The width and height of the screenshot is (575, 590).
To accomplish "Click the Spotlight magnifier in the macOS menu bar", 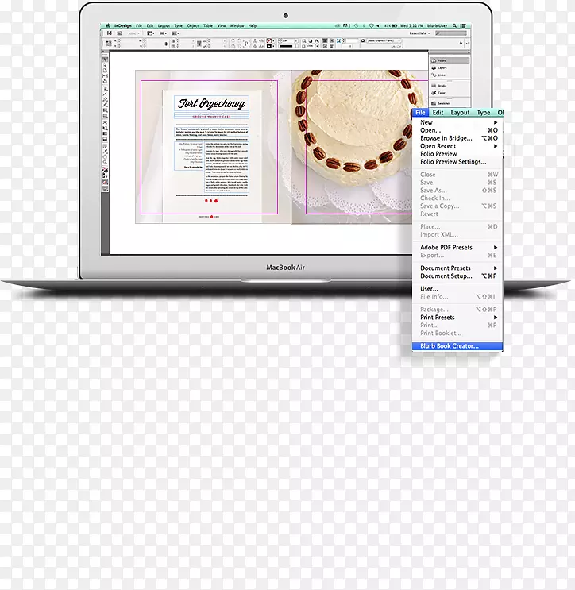I will pyautogui.click(x=454, y=25).
